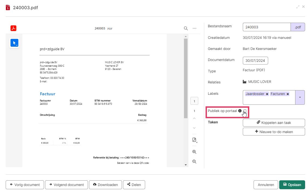
Task: Go to Volgend document
Action: click(x=67, y=185)
